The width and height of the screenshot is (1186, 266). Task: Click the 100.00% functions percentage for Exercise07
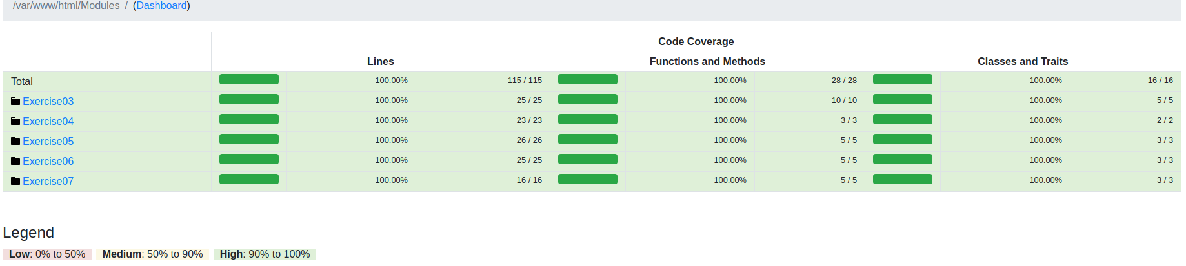click(730, 180)
